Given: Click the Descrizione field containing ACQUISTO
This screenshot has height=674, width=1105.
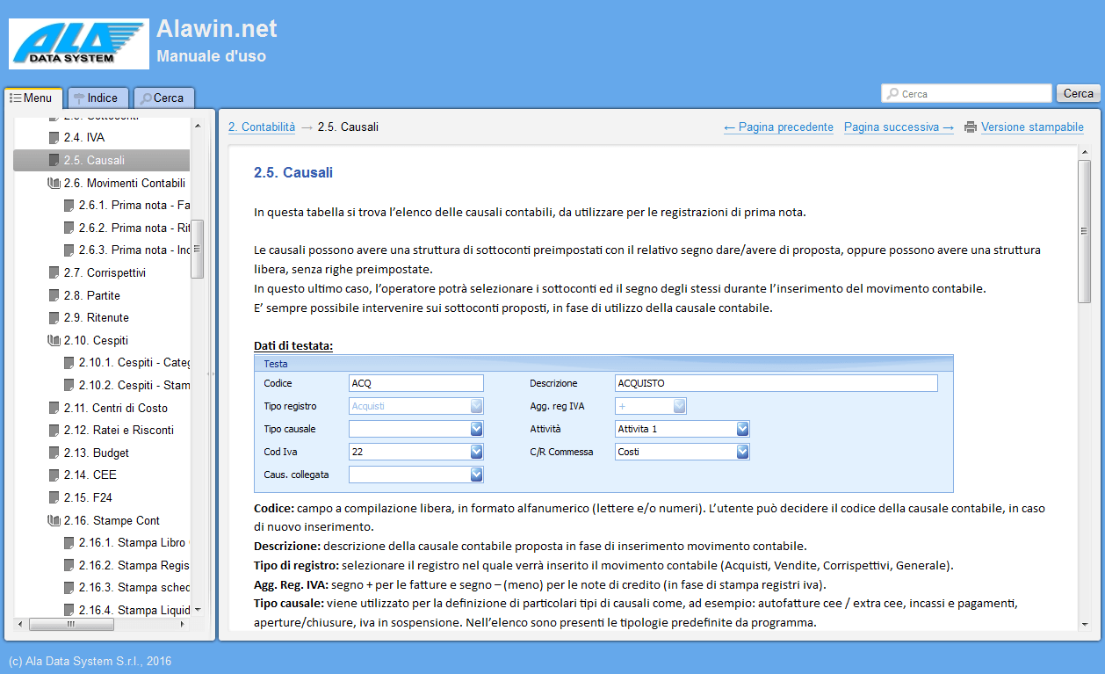Looking at the screenshot, I should (776, 383).
